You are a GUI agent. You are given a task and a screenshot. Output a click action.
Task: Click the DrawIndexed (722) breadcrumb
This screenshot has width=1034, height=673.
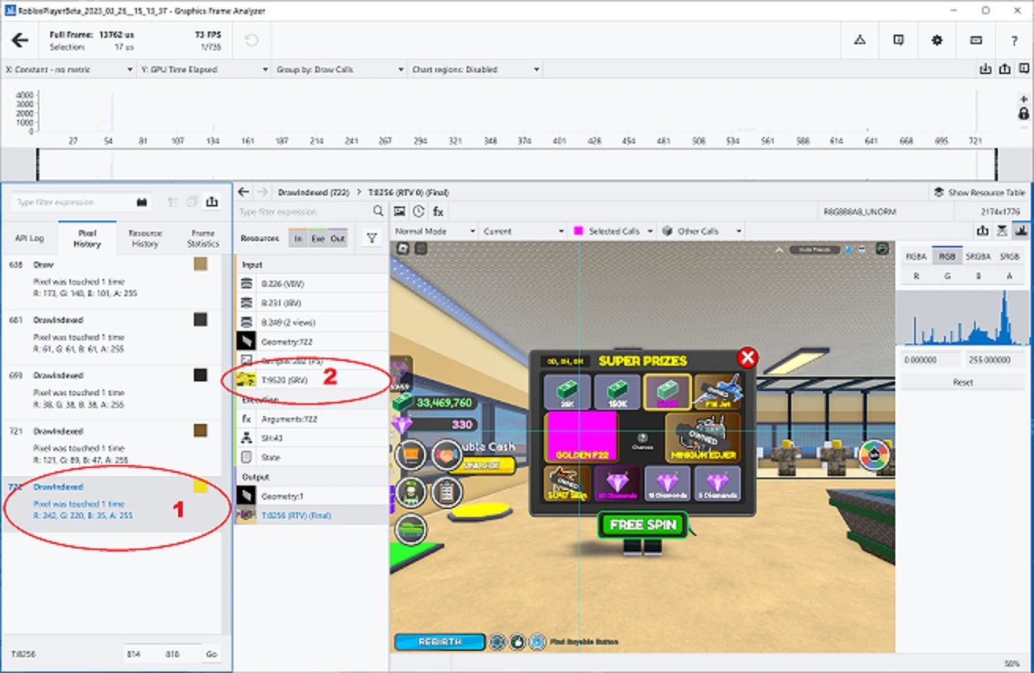313,192
